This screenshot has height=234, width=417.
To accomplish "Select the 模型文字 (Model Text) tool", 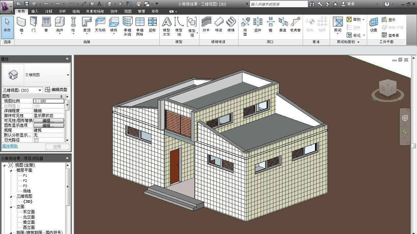I will pos(166,25).
